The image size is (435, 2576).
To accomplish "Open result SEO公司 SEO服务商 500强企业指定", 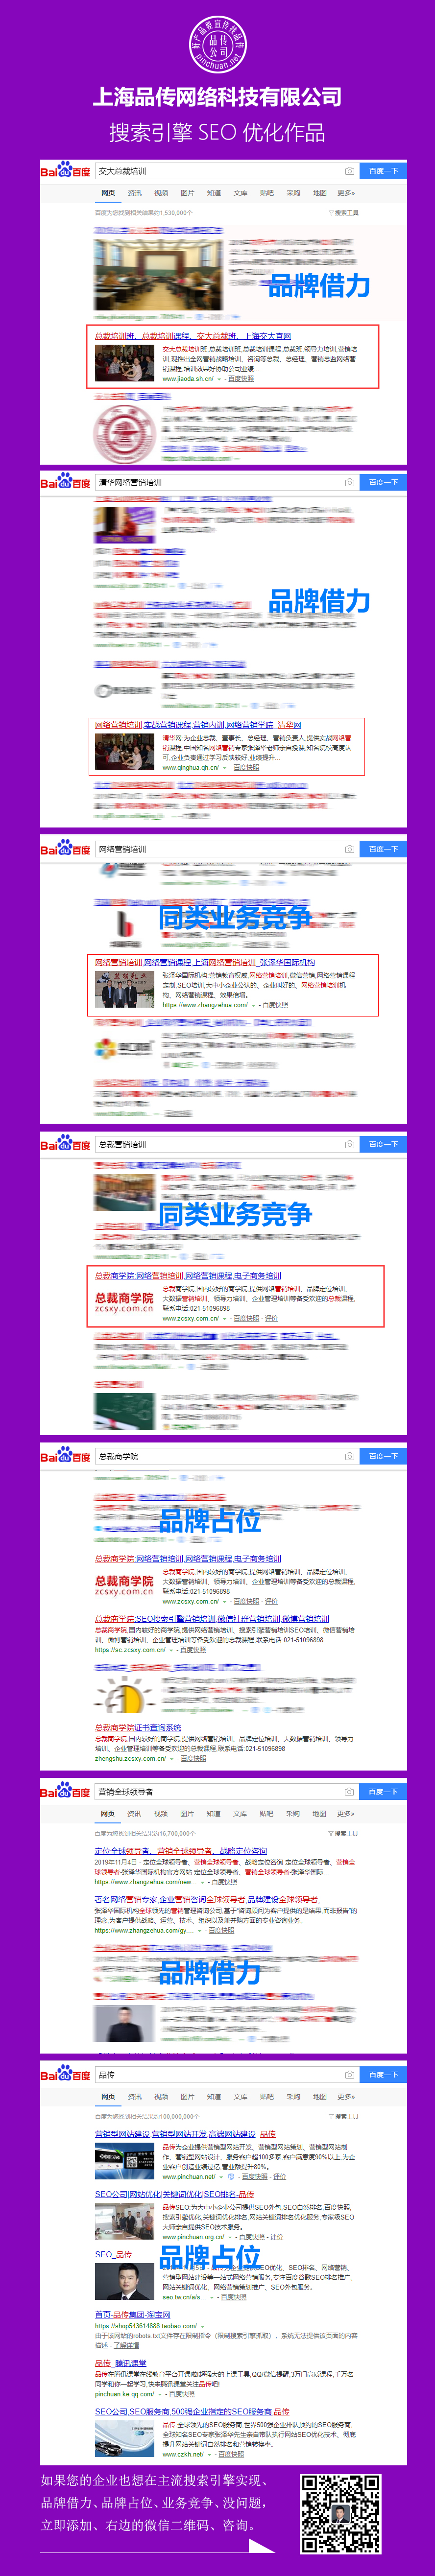I will click(192, 2411).
